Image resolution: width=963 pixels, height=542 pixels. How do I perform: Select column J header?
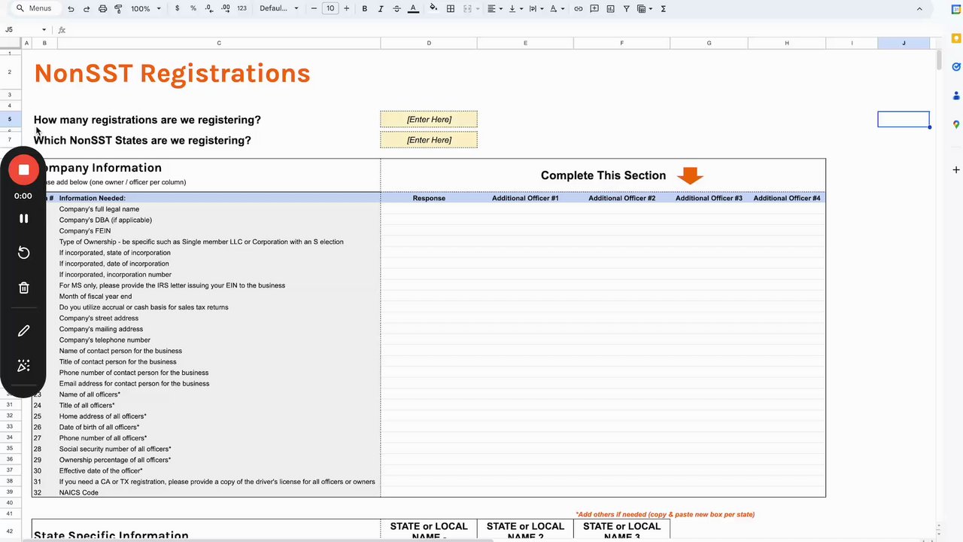coord(904,43)
